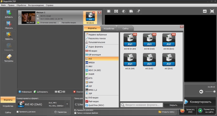Open the Правка menu
This screenshot has width=217, height=116.
(x=11, y=5)
